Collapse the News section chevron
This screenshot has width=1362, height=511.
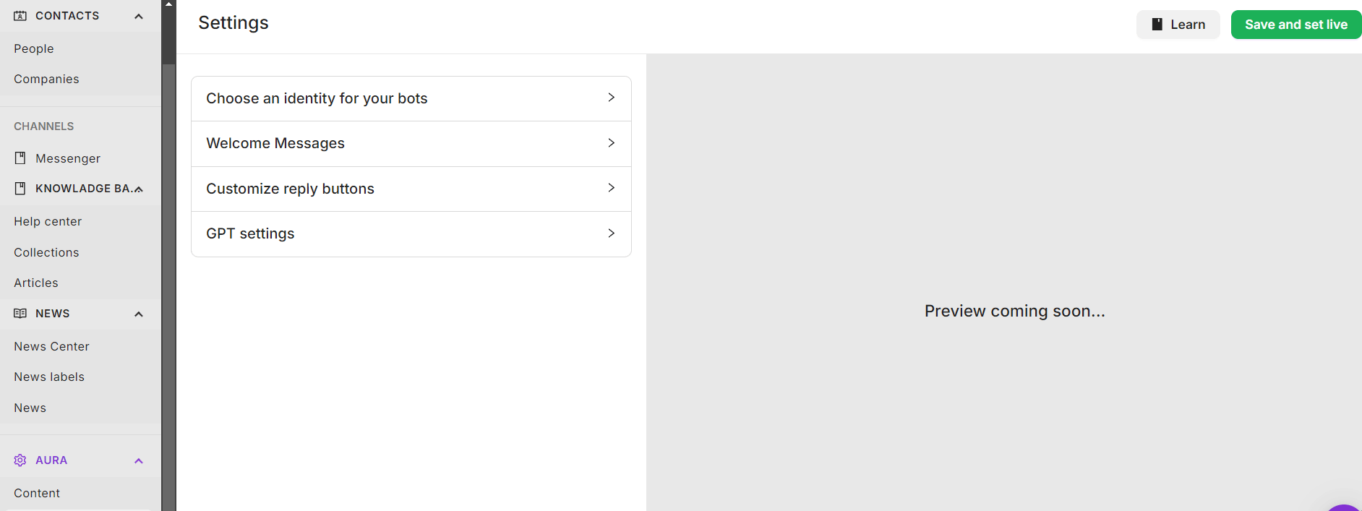[139, 314]
